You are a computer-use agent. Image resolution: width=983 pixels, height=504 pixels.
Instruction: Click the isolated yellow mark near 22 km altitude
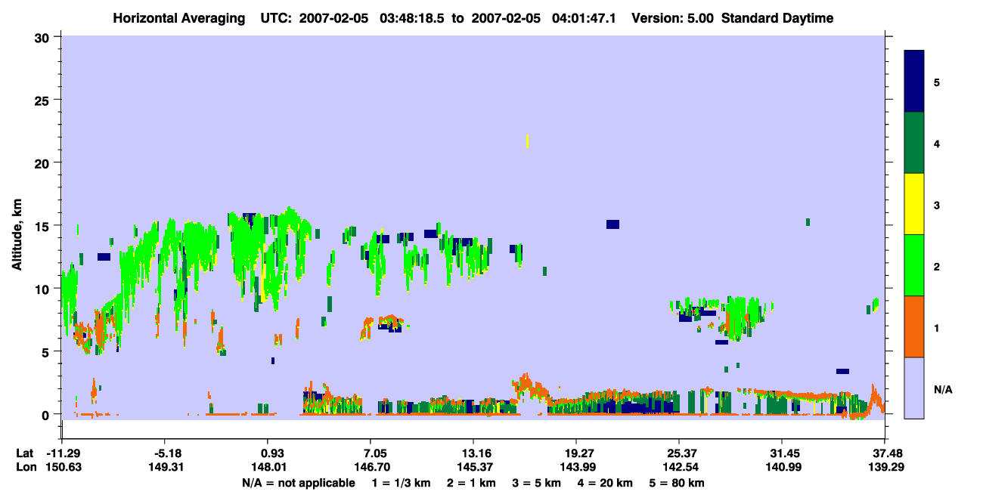tap(527, 141)
